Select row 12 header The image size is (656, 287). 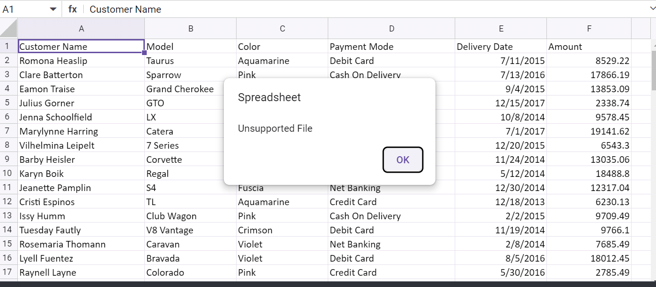point(7,202)
